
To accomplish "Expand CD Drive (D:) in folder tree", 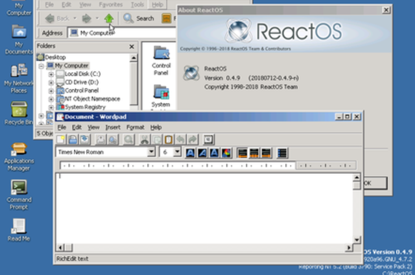I will coord(51,82).
